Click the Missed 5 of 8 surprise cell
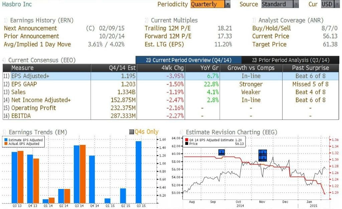This screenshot has height=209, width=342. coord(311,84)
